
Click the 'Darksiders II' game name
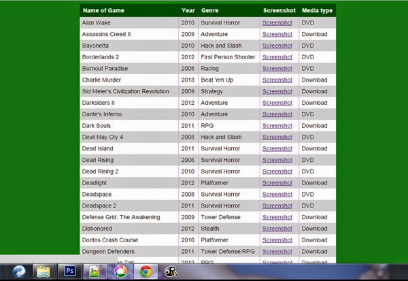point(99,103)
